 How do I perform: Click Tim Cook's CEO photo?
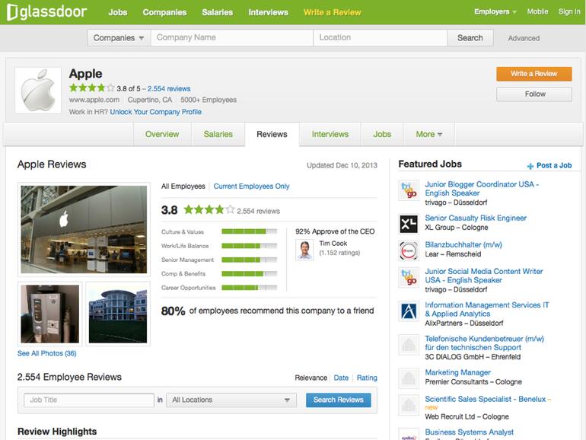[x=304, y=250]
